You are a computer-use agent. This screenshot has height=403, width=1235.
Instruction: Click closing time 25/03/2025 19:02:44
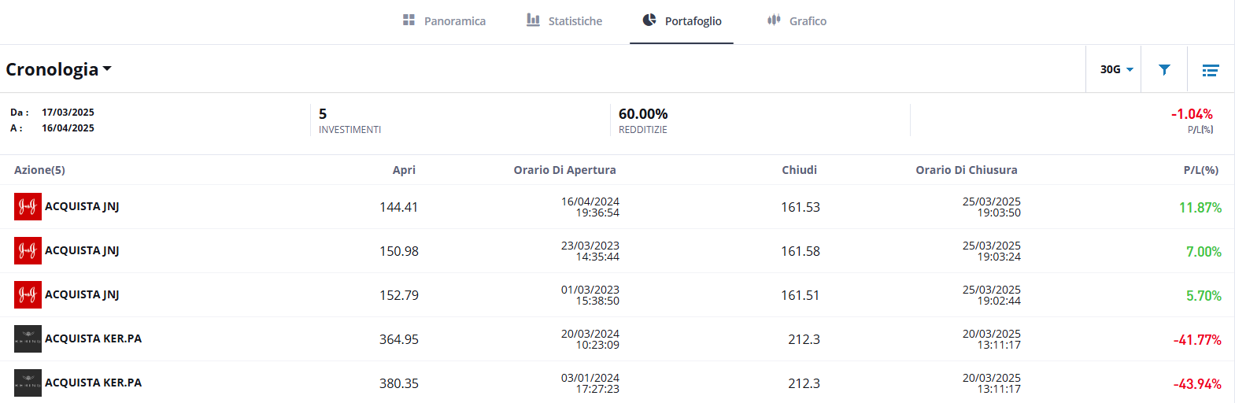[x=992, y=295]
